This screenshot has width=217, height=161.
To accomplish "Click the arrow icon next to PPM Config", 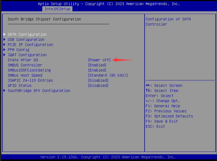I will (x=5, y=50).
